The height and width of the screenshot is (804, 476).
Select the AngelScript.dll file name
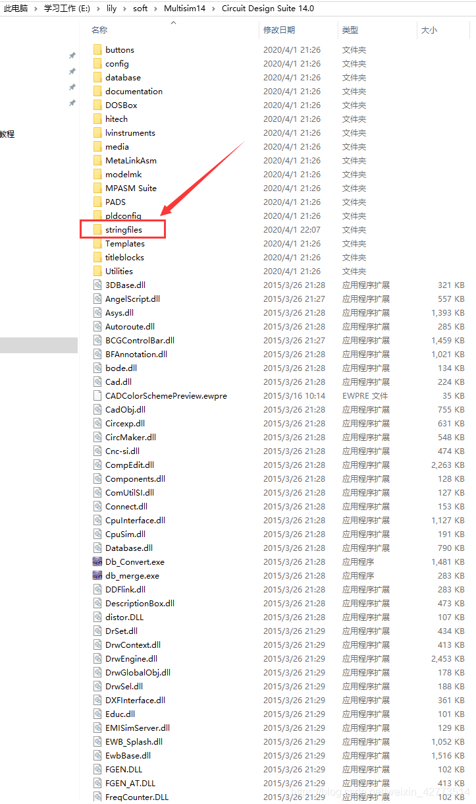click(132, 299)
